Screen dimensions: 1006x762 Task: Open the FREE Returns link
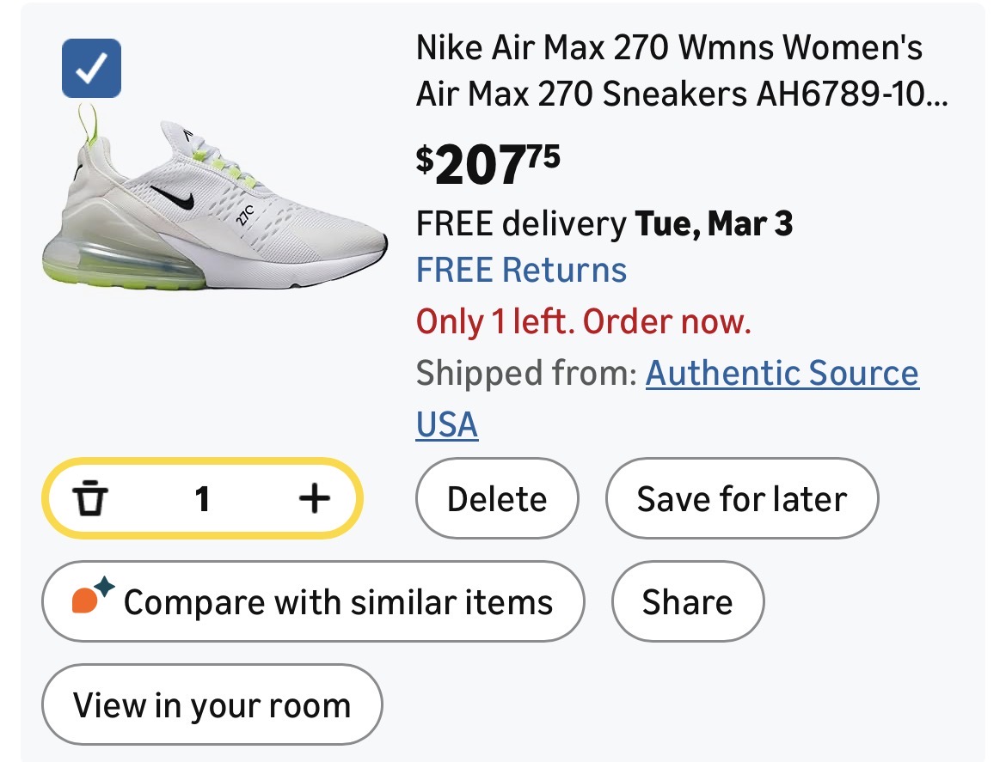[x=521, y=270]
